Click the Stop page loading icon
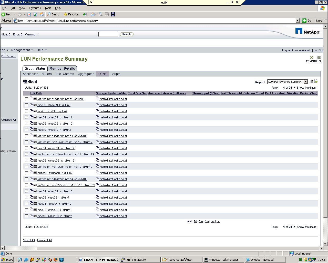Viewport: 328px width, 263px height. [29, 14]
